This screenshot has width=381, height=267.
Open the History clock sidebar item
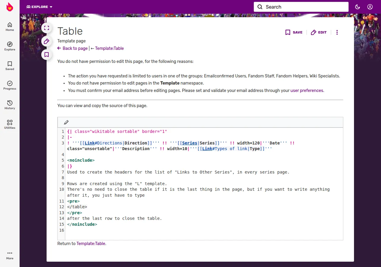pyautogui.click(x=10, y=105)
